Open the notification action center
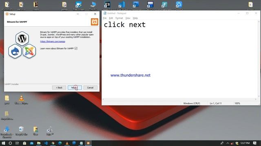The image size is (261, 146). tap(254, 143)
